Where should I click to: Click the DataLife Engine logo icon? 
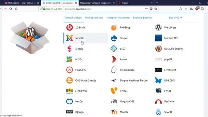click(x=158, y=49)
